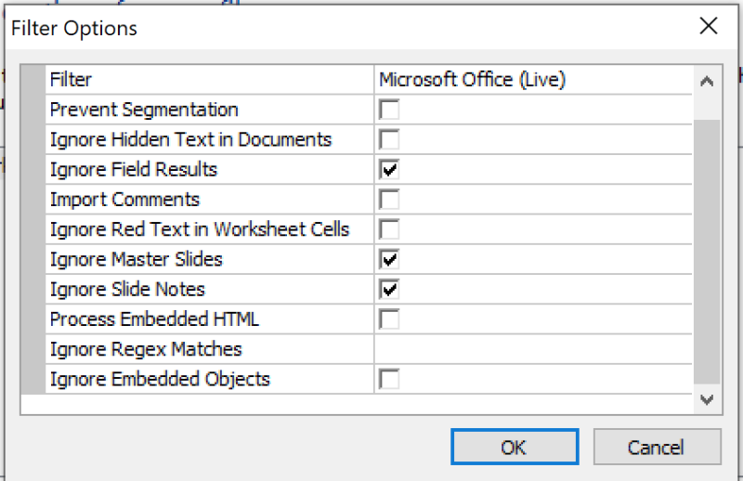Select the Ignore Regex Matches row label
The height and width of the screenshot is (481, 743).
[146, 349]
